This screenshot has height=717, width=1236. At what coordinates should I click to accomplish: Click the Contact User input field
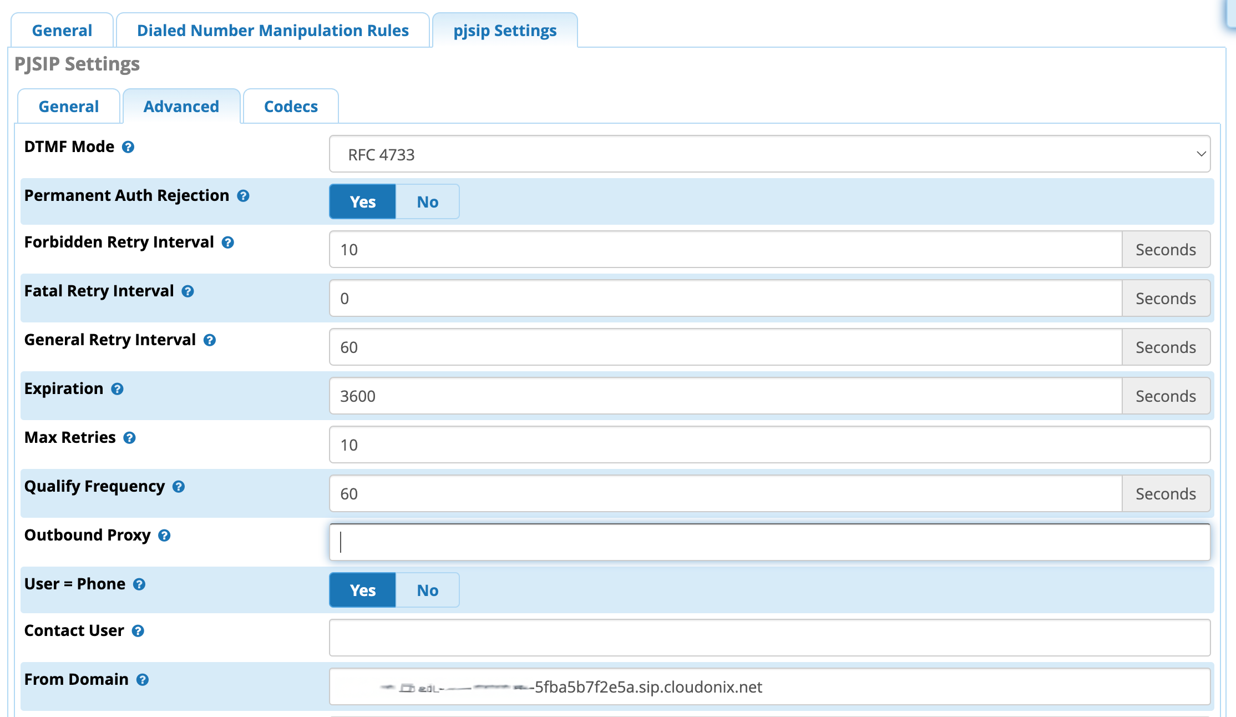click(x=769, y=638)
